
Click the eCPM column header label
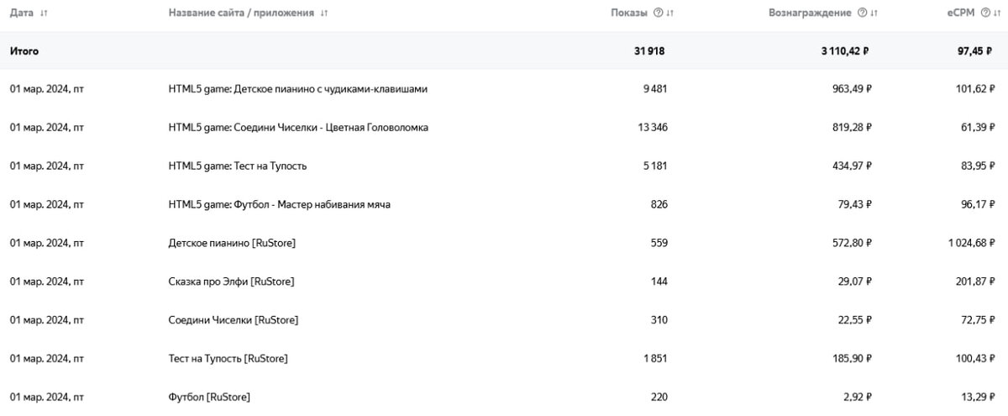pos(960,13)
